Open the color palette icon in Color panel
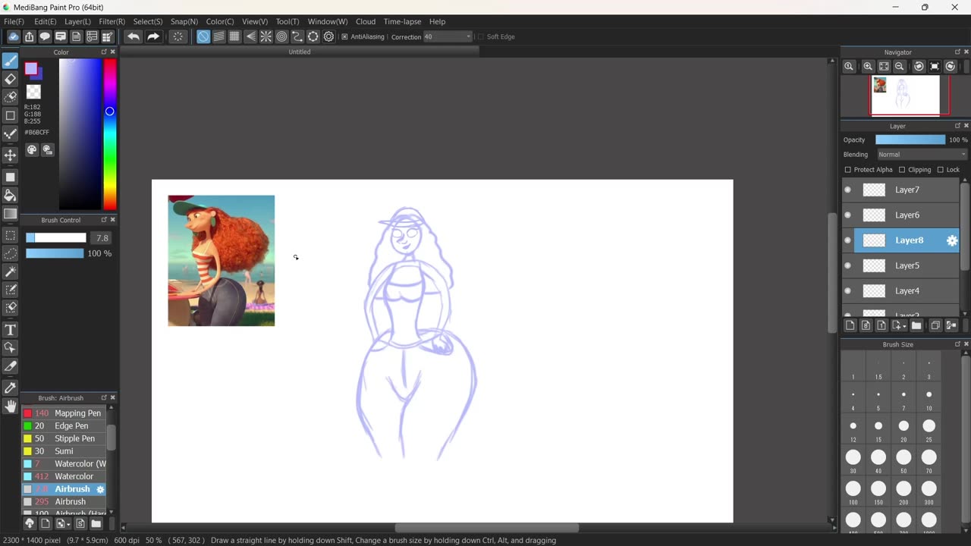 point(32,150)
